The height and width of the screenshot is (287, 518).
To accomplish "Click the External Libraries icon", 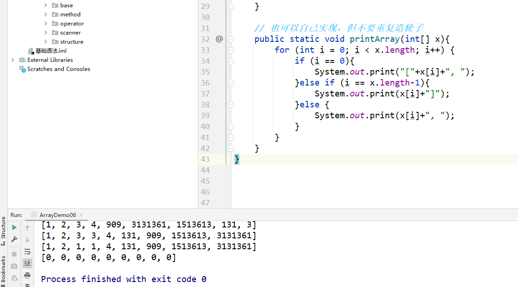I will (x=22, y=60).
